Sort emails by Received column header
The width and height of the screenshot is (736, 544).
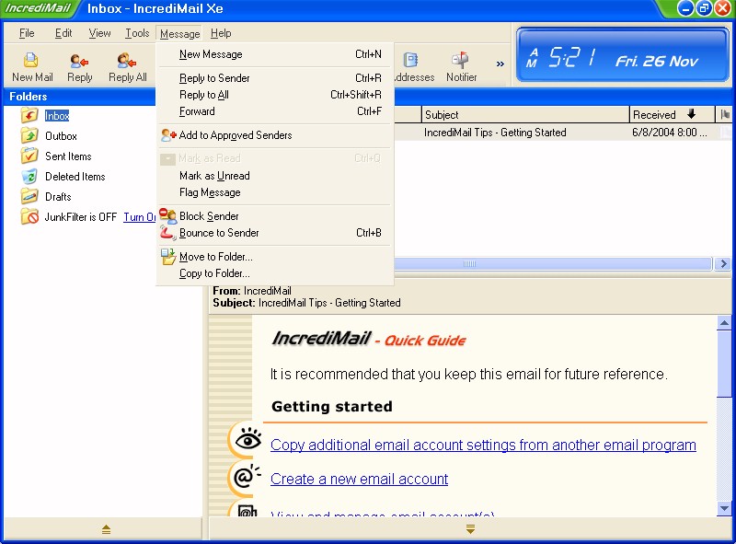point(654,115)
